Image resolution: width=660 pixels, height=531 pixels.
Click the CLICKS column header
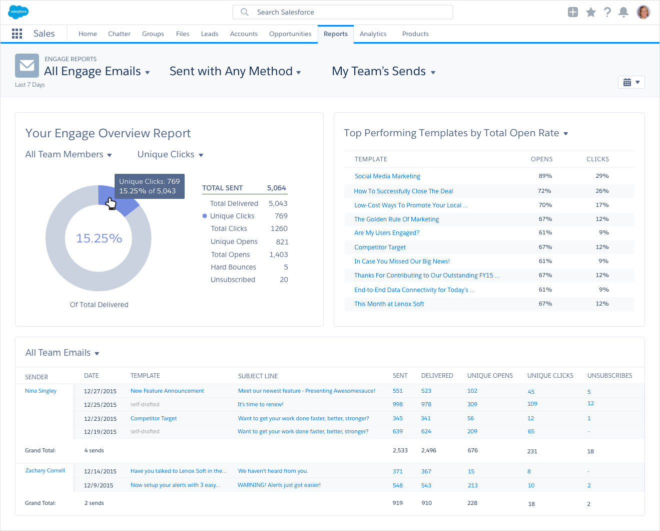[x=598, y=159]
